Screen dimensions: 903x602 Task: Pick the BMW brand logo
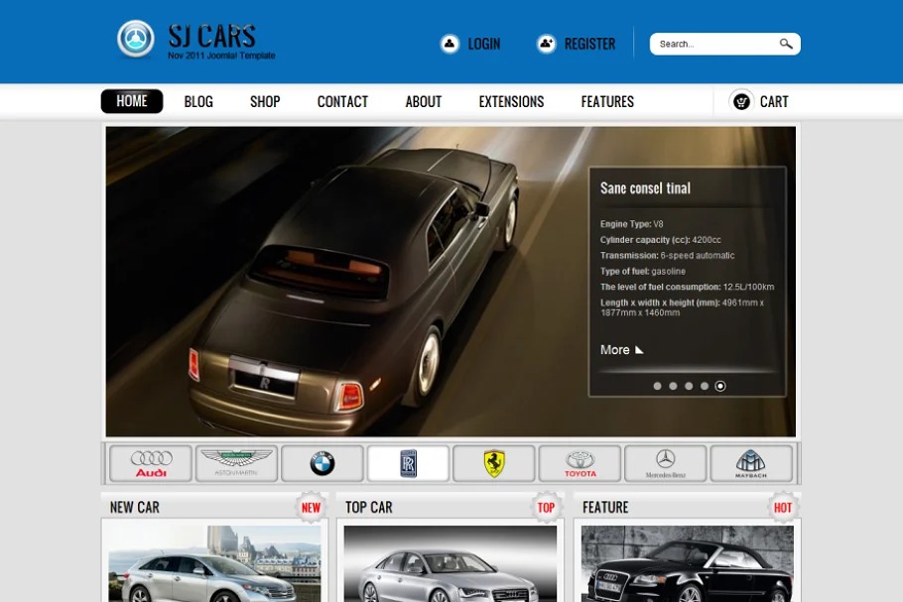(322, 463)
